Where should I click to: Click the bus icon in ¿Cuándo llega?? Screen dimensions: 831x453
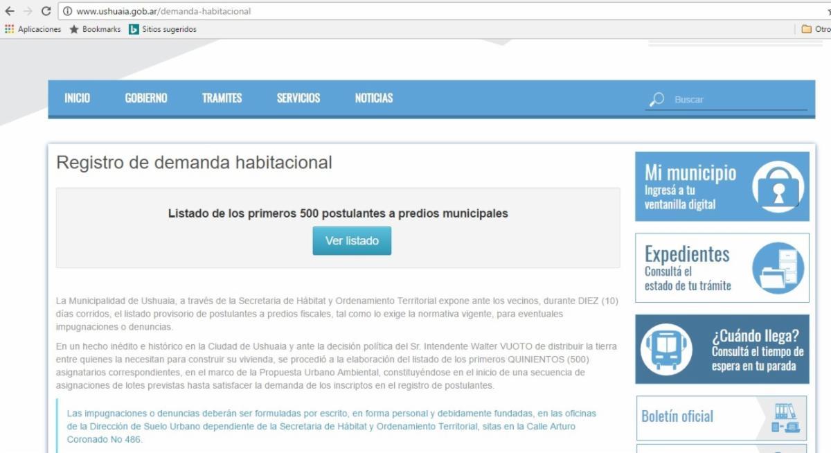(x=665, y=348)
